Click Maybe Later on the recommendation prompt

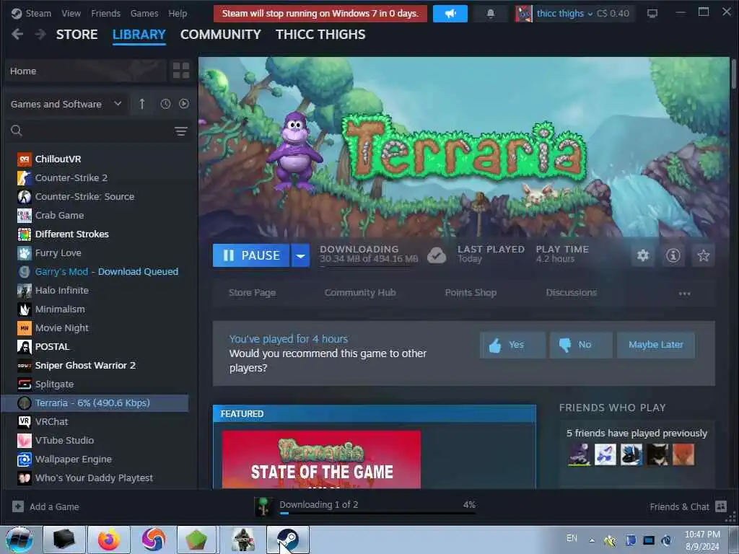pyautogui.click(x=655, y=345)
